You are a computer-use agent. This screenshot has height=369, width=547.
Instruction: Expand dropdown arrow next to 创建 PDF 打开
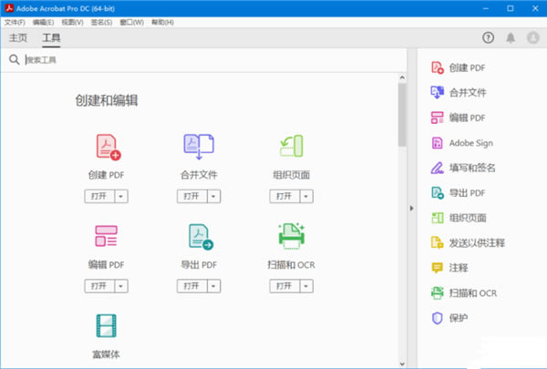pyautogui.click(x=122, y=196)
